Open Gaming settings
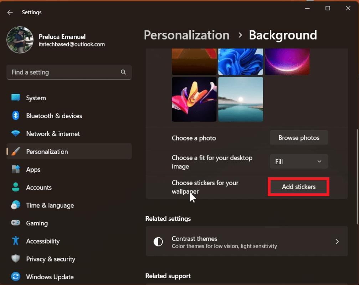The height and width of the screenshot is (285, 359). click(37, 223)
